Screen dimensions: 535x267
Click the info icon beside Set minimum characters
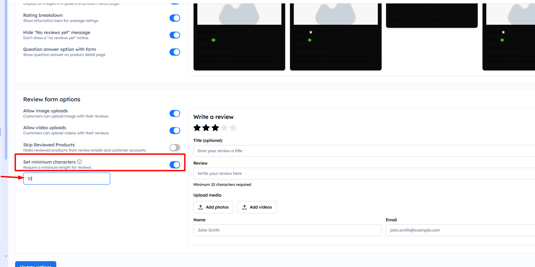[x=80, y=162]
